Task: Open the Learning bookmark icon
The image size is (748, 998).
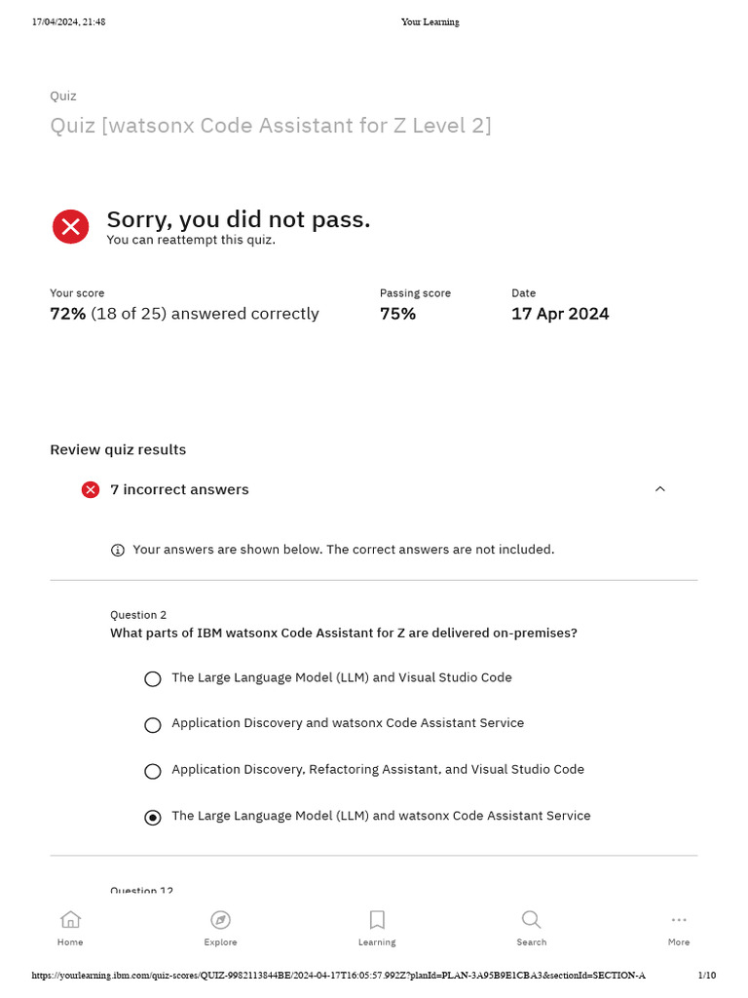Action: click(377, 920)
